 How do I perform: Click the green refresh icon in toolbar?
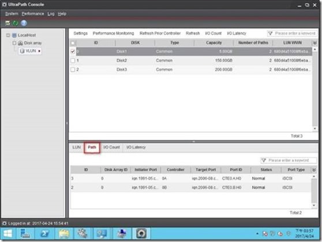coord(16,23)
